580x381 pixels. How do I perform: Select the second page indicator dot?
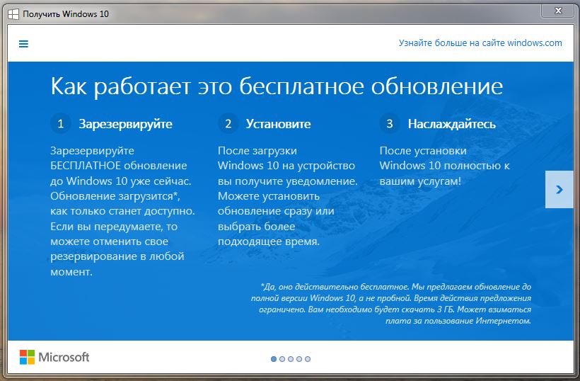[282, 359]
